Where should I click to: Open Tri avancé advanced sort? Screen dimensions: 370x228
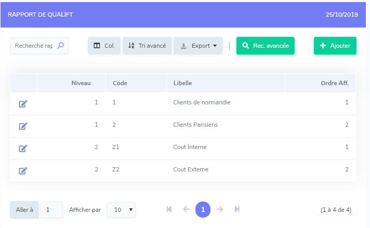click(x=147, y=46)
